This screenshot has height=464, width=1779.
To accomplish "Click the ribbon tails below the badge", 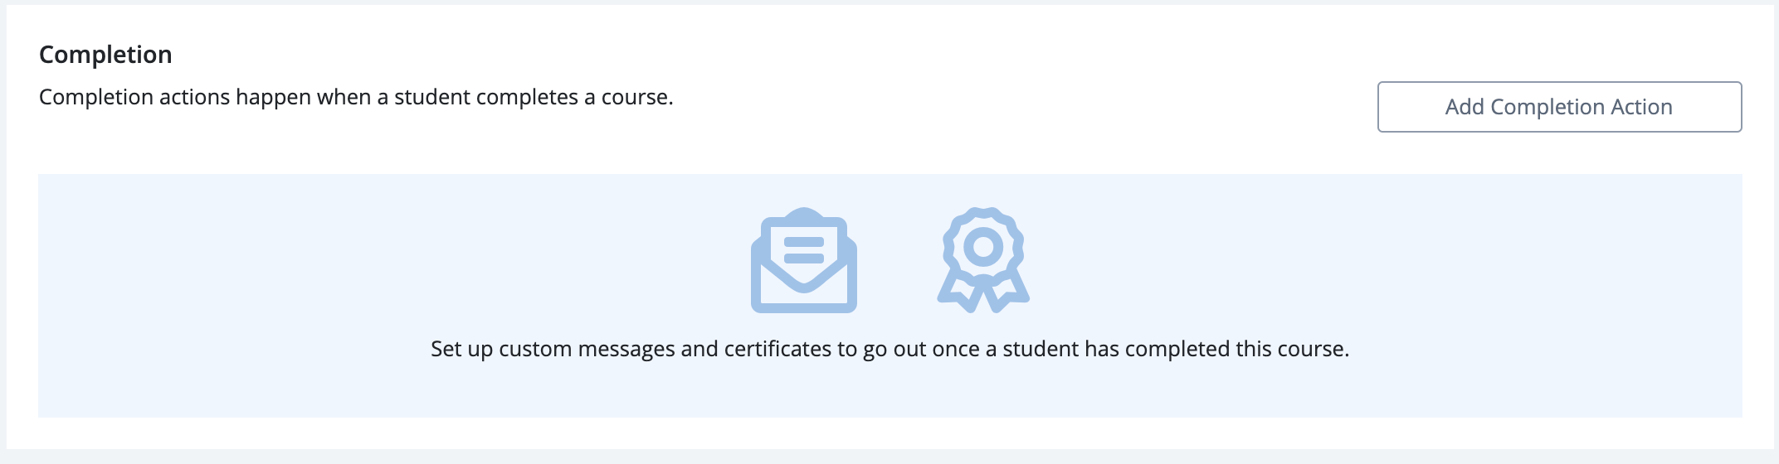I will pyautogui.click(x=983, y=293).
